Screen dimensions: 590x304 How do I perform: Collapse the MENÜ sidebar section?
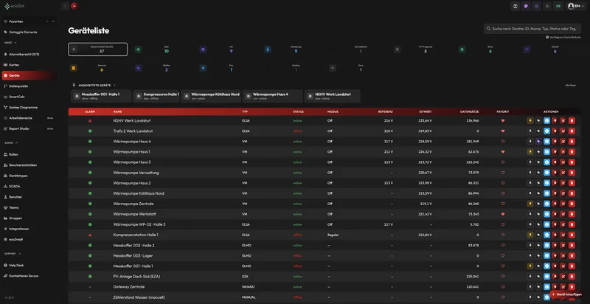pyautogui.click(x=15, y=43)
